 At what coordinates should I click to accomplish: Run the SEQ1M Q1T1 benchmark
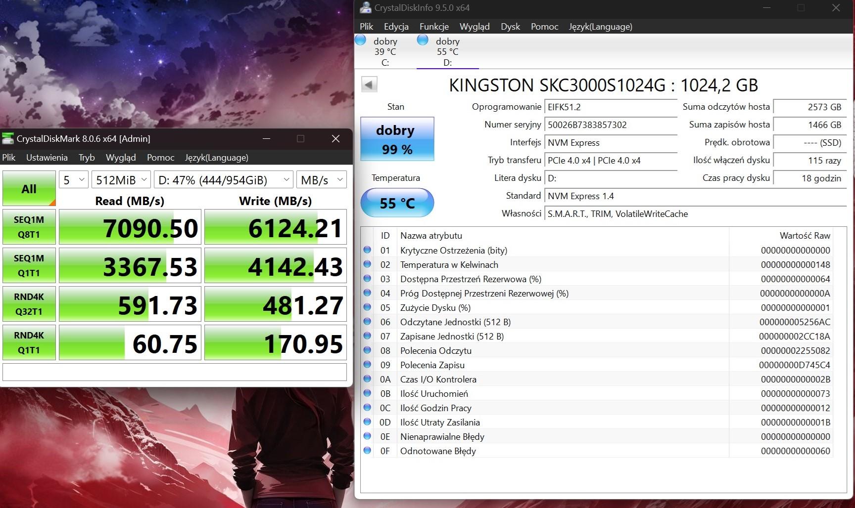(x=29, y=265)
